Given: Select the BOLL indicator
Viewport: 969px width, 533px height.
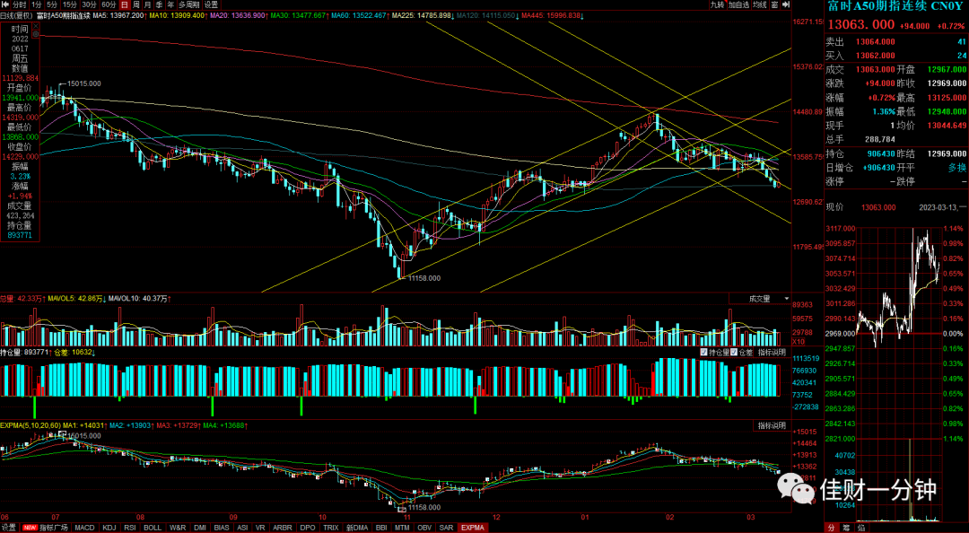Looking at the screenshot, I should tap(152, 528).
